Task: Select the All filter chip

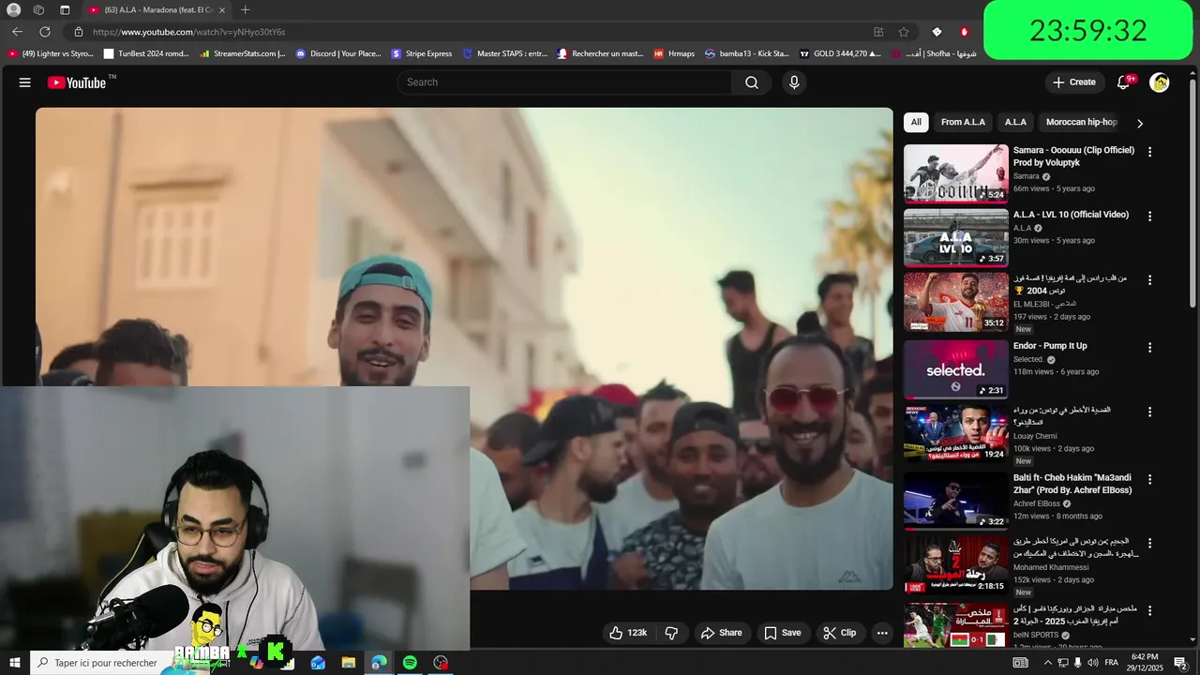Action: coord(916,122)
